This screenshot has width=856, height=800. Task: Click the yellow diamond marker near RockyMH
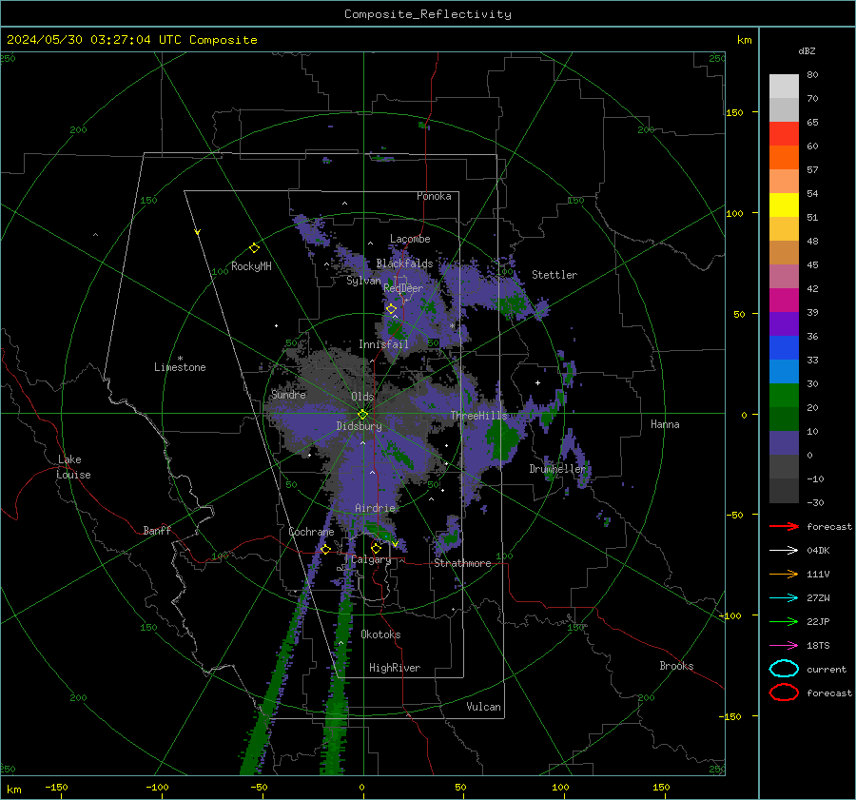(254, 248)
